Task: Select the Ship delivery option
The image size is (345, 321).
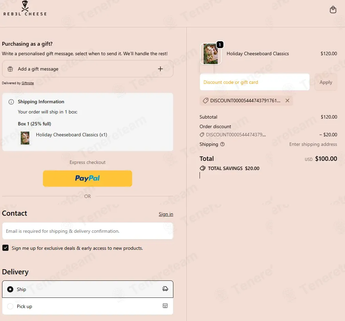Action: coord(88,289)
